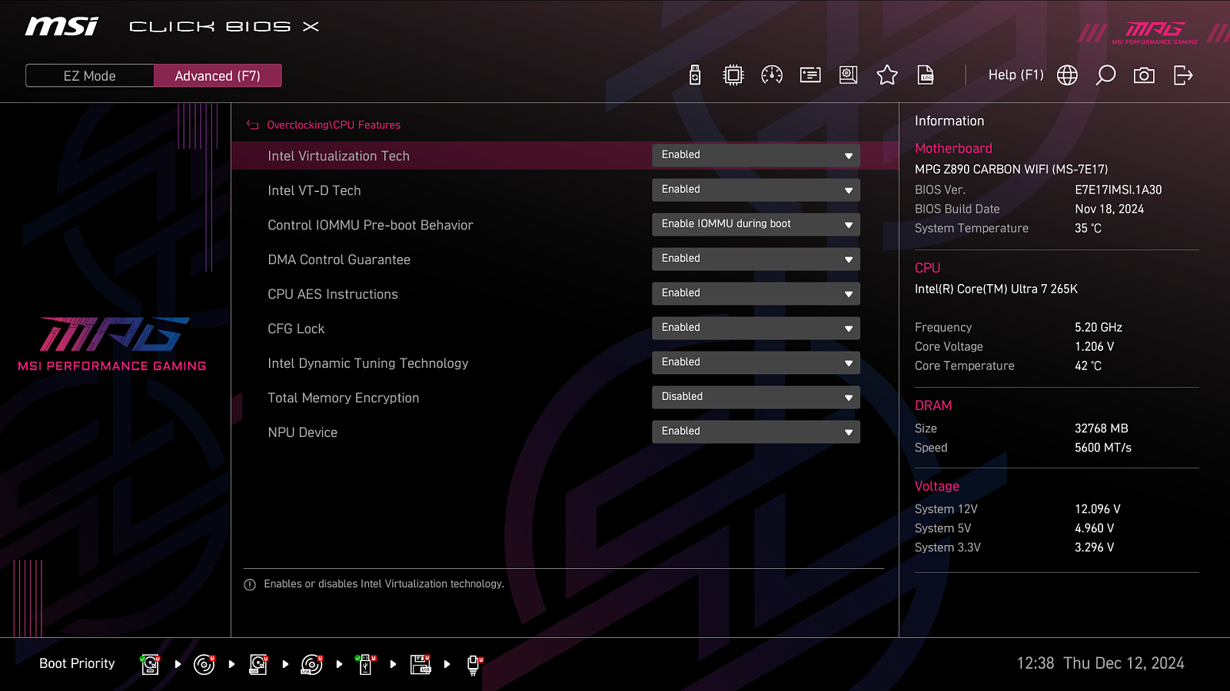Open Intel Dynamic Tuning Technology dropdown
The width and height of the screenshot is (1230, 691).
pos(756,363)
